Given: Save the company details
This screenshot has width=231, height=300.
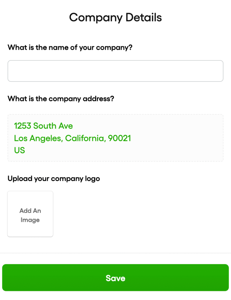Looking at the screenshot, I should click(x=116, y=278).
